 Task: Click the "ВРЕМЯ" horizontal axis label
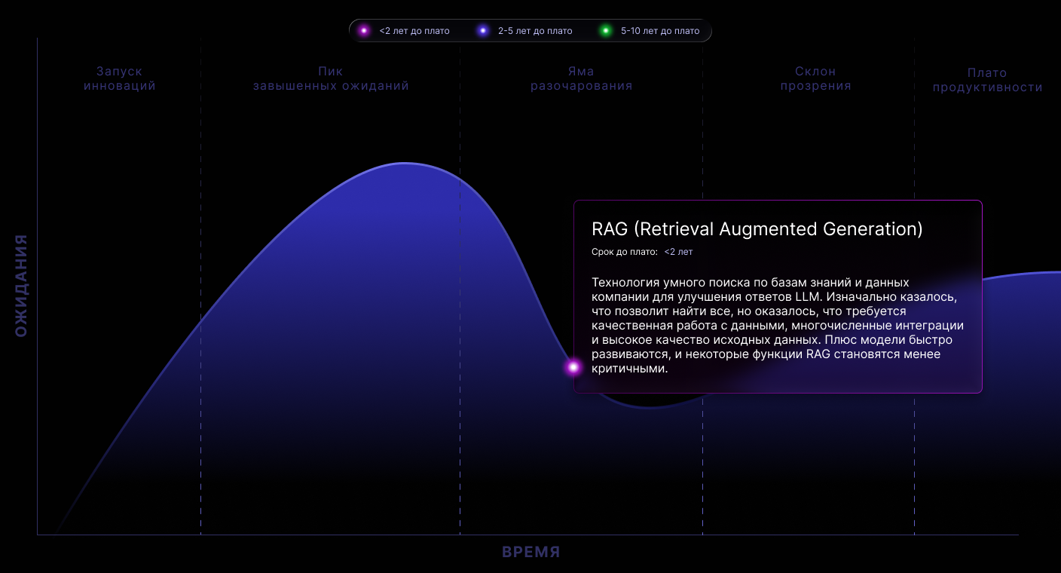click(x=531, y=552)
